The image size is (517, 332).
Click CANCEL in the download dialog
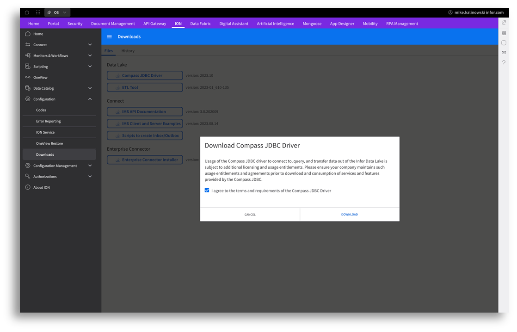coord(250,215)
